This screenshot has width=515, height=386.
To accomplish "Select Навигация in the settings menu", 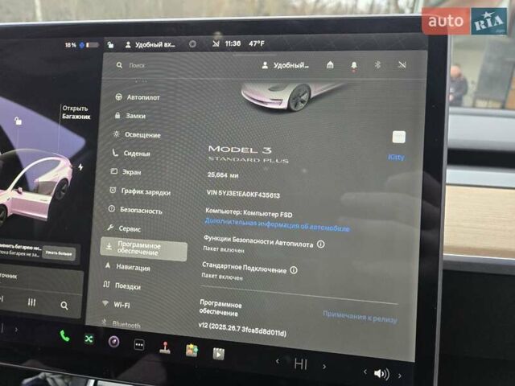I will tap(132, 268).
